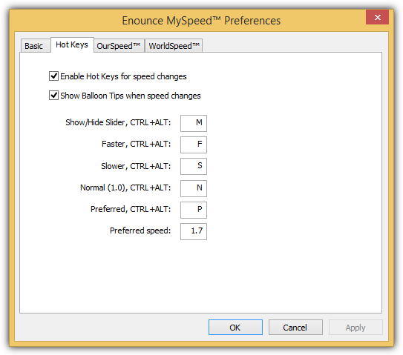Dismiss the dialog with Cancel
Image resolution: width=403 pixels, height=355 pixels.
(x=295, y=328)
